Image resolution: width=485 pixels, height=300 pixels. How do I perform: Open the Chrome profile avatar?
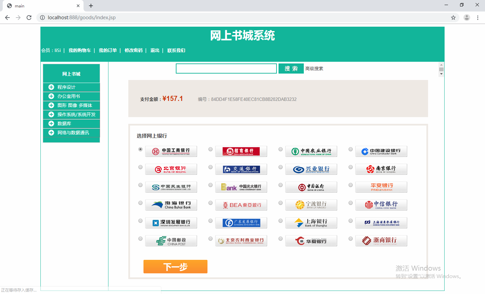click(467, 18)
